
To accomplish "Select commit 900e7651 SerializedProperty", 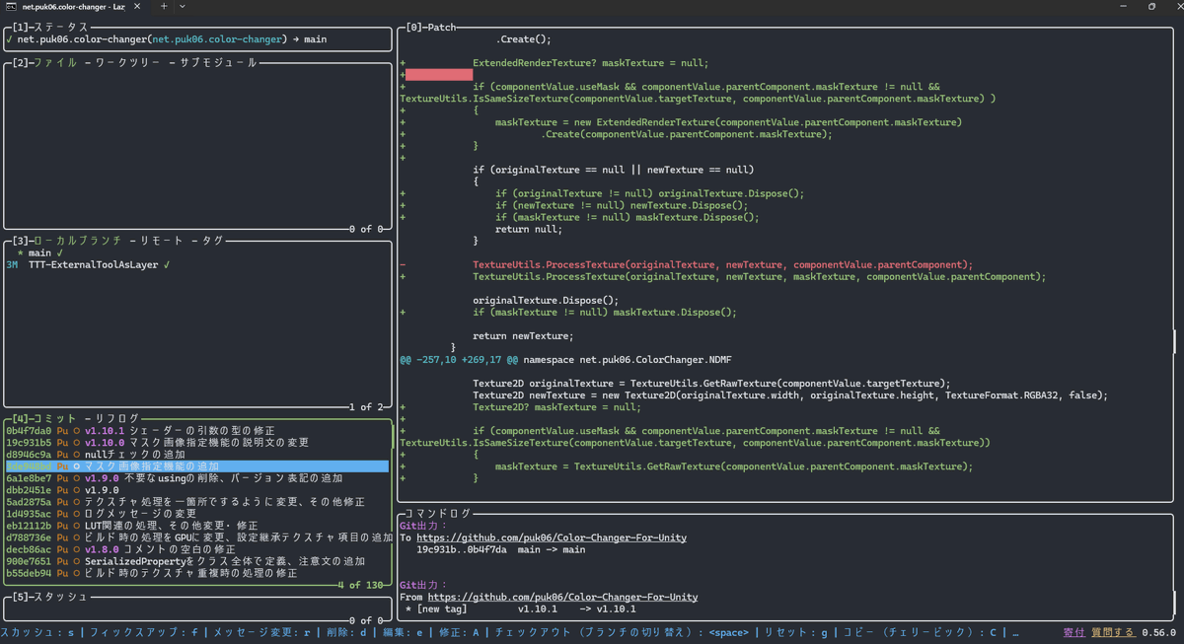I will point(197,561).
